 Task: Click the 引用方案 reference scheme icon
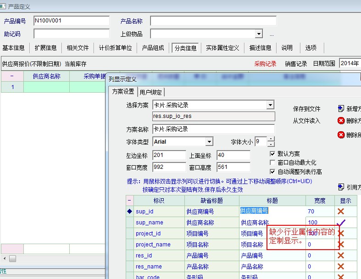point(341,187)
